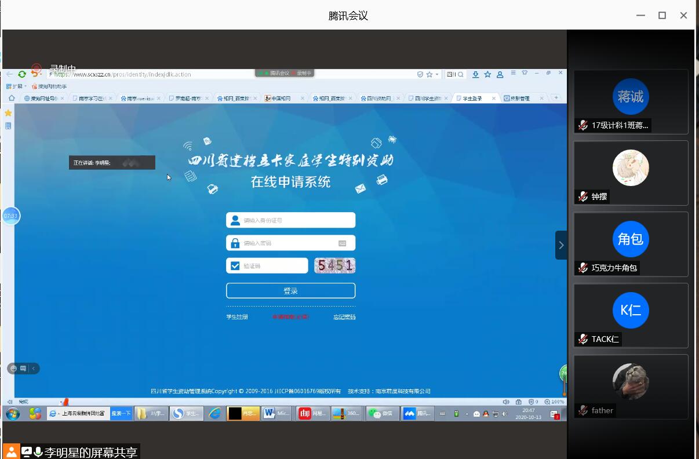Click the search magnifier in browser search box
This screenshot has width=699, height=459.
(461, 74)
